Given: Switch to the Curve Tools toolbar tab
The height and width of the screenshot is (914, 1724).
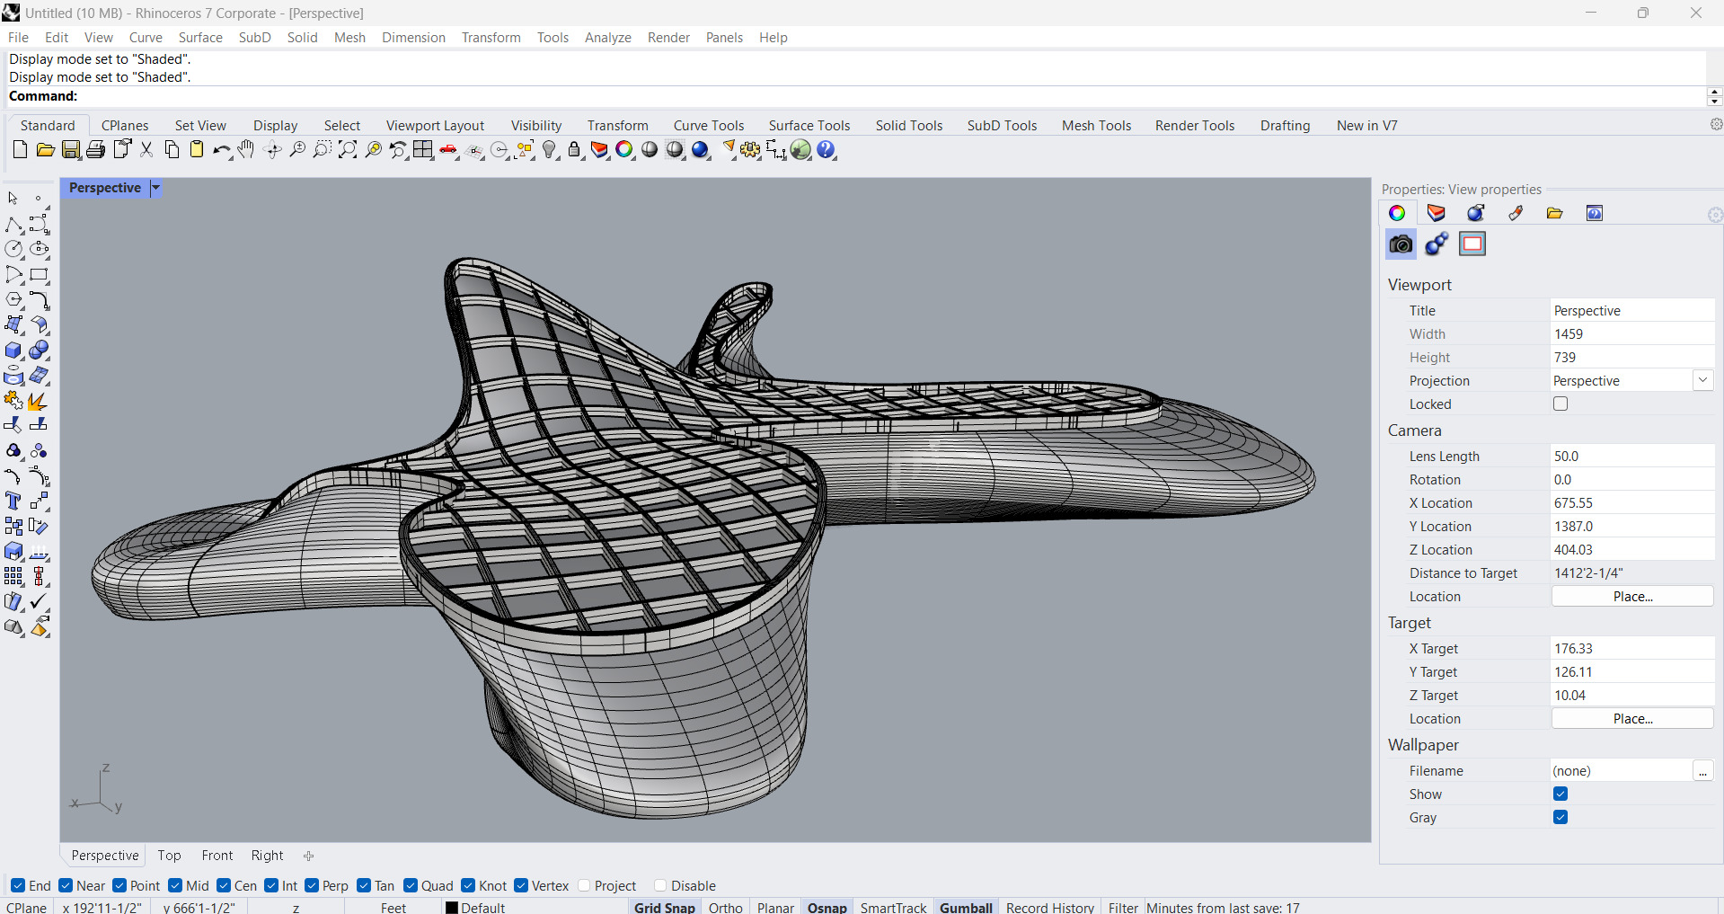Looking at the screenshot, I should (709, 126).
